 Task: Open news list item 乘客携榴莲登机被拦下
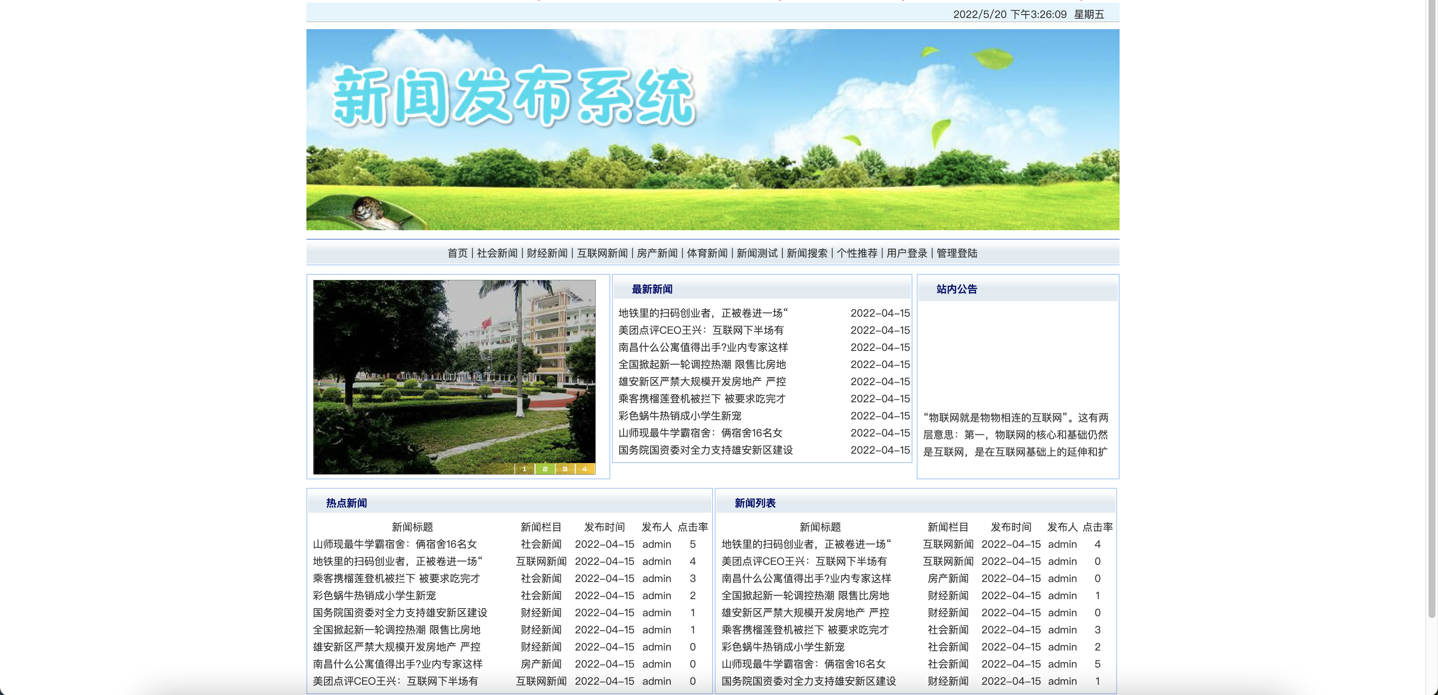(805, 630)
